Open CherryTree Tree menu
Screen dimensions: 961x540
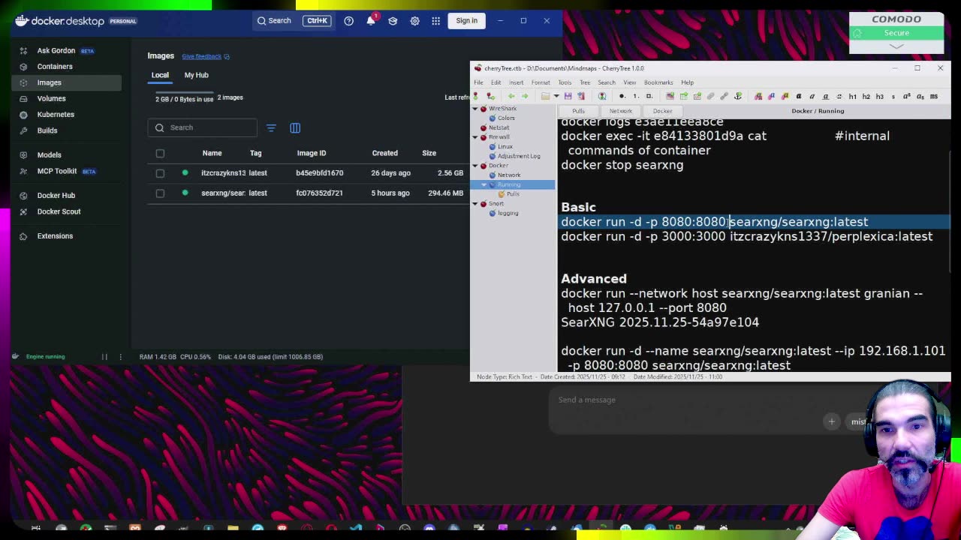coord(585,82)
